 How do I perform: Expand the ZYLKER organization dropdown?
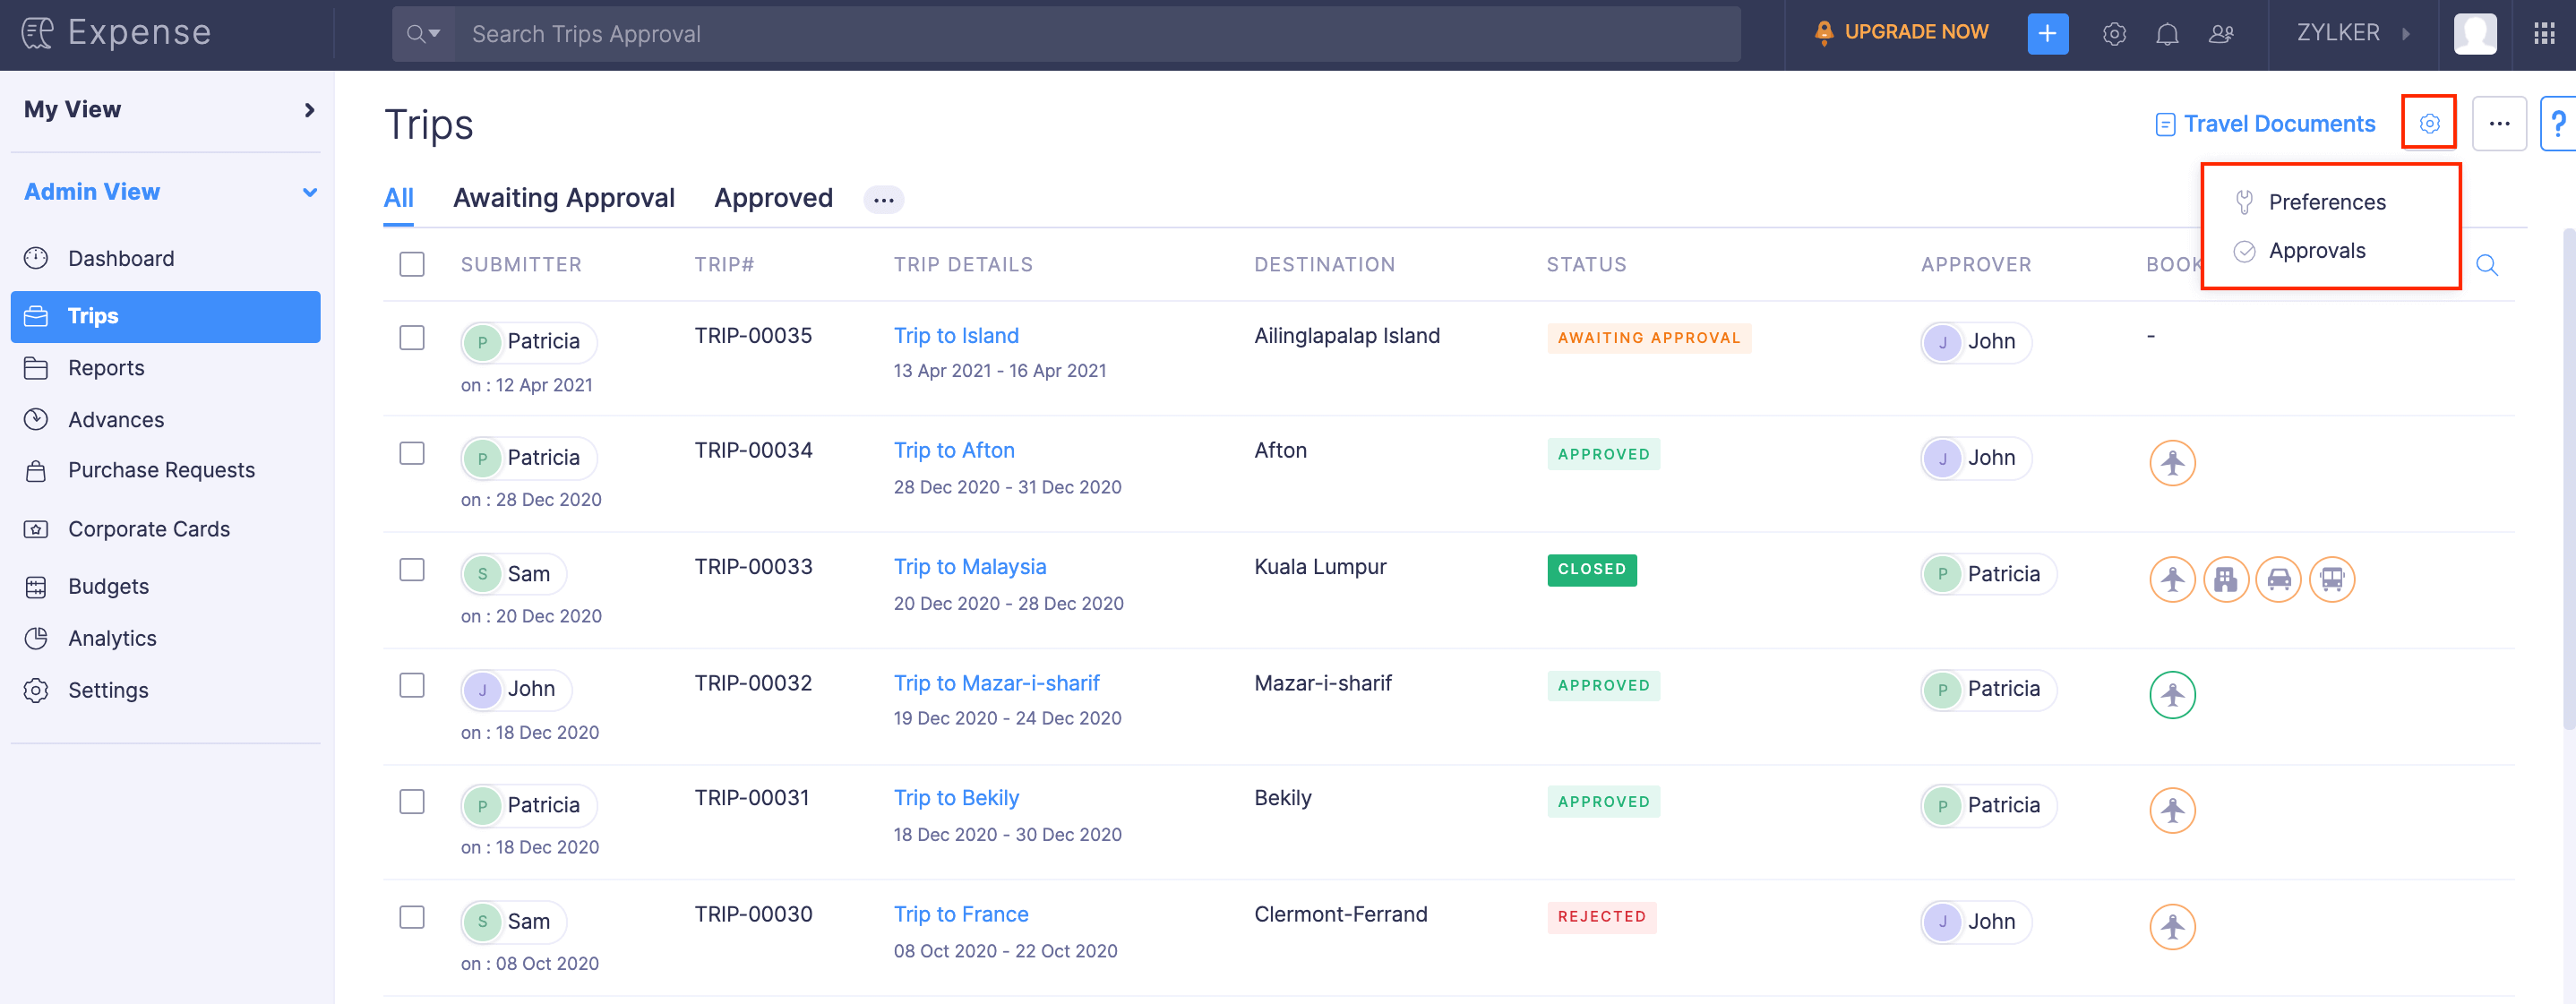coord(2407,33)
